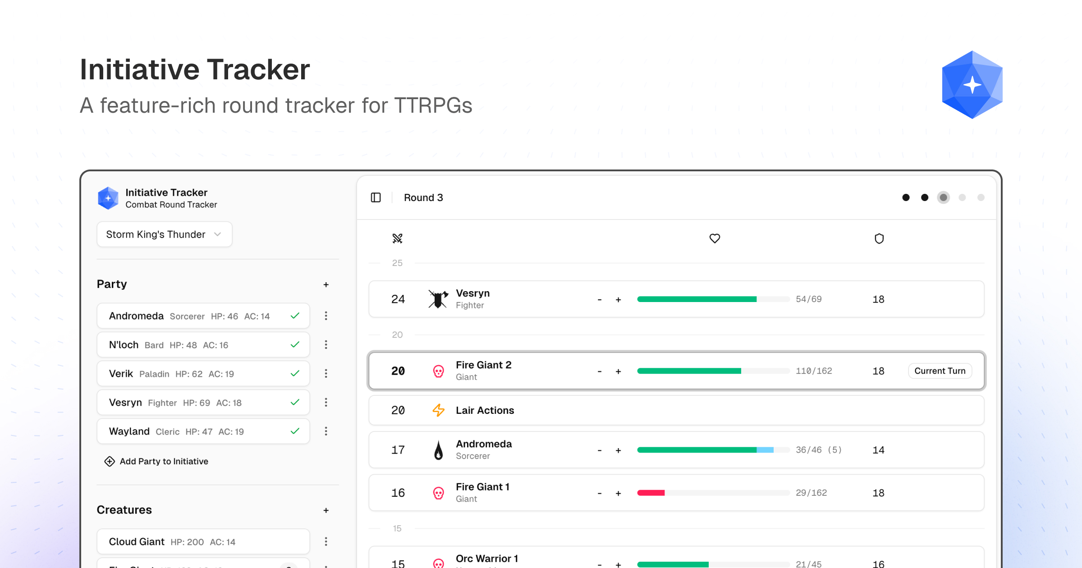1082x568 pixels.
Task: Click Vesryn's fighter crossed-swords avatar icon
Action: [438, 299]
